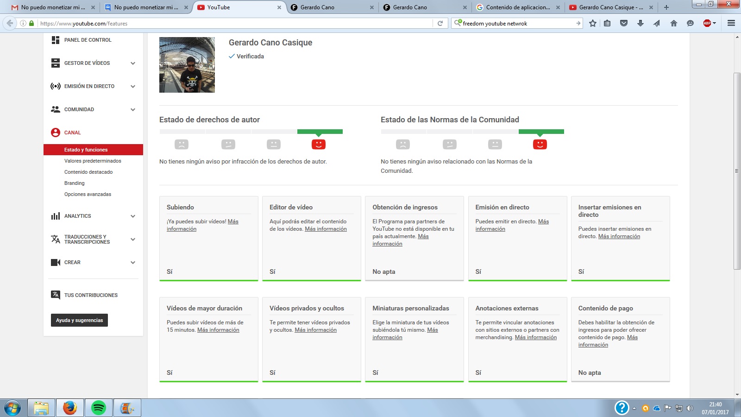Expand the Emisión en Directo section
The image size is (741, 417).
133,86
